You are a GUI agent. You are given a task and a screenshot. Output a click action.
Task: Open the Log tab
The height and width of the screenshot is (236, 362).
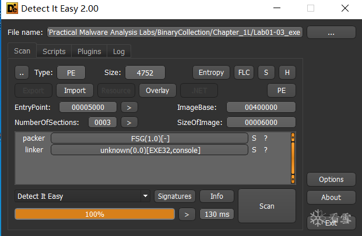click(119, 51)
